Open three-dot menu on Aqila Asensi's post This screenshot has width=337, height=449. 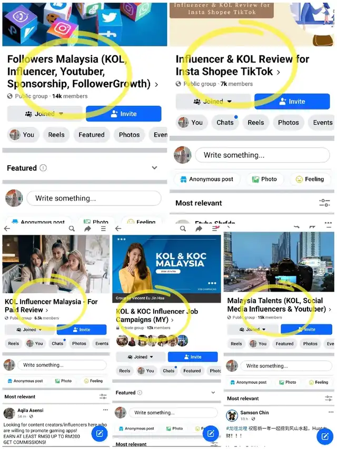(x=105, y=410)
